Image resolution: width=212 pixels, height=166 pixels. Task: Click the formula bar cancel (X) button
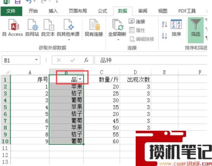pyautogui.click(x=59, y=60)
